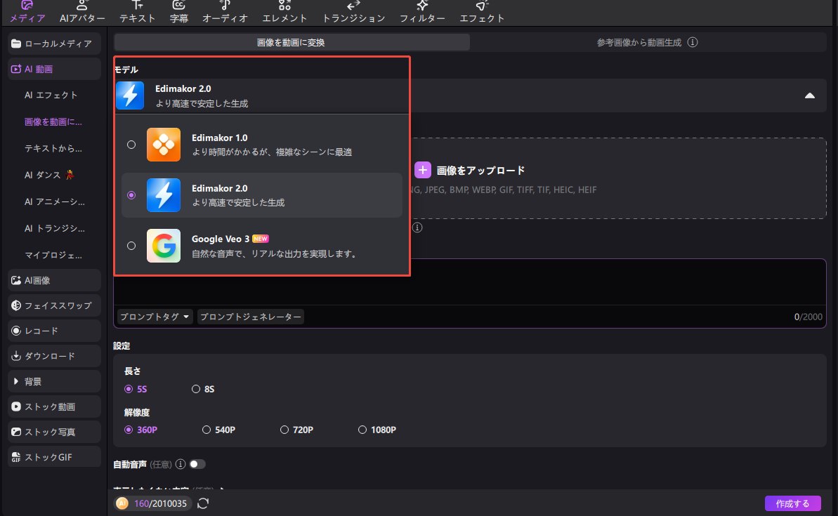Viewport: 838px width, 516px height.
Task: Click the AI画像 sidebar icon
Action: 16,280
